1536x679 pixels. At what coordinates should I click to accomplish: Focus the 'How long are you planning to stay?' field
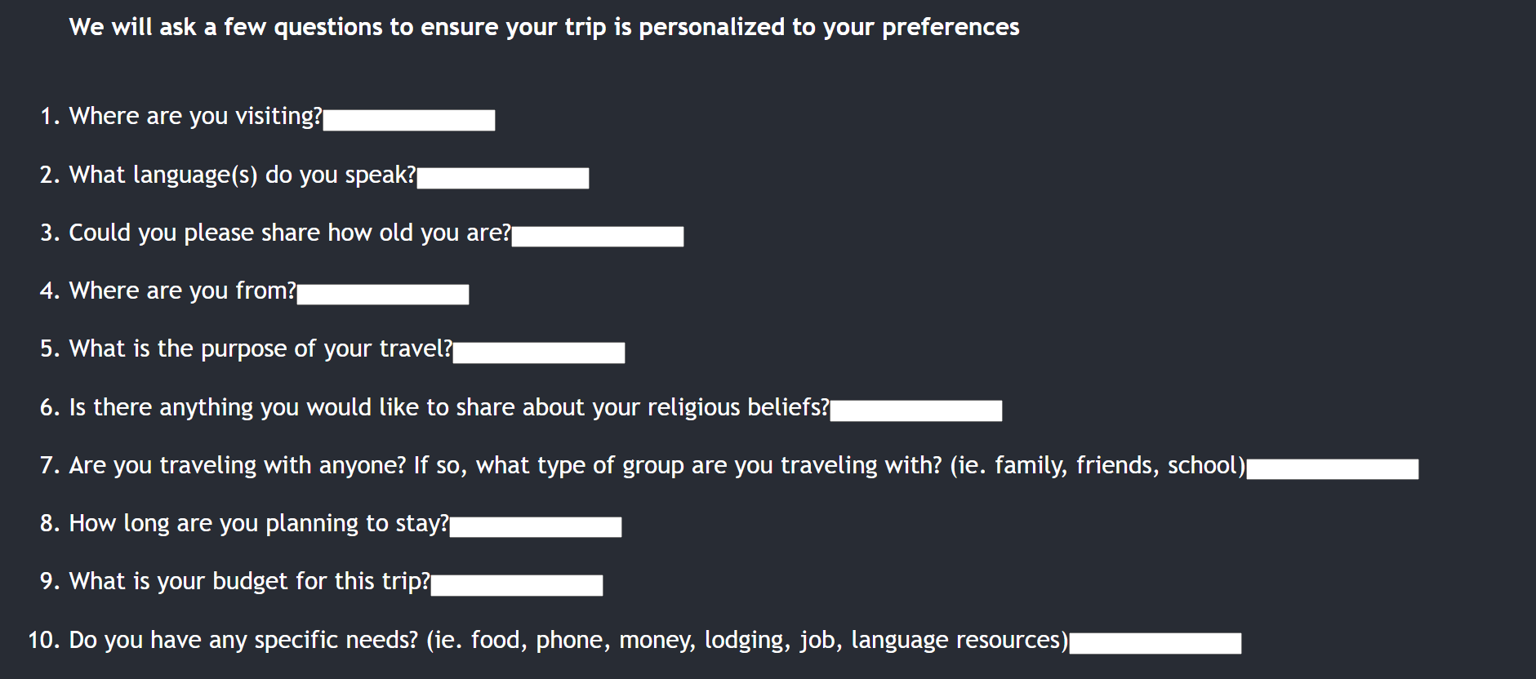536,526
